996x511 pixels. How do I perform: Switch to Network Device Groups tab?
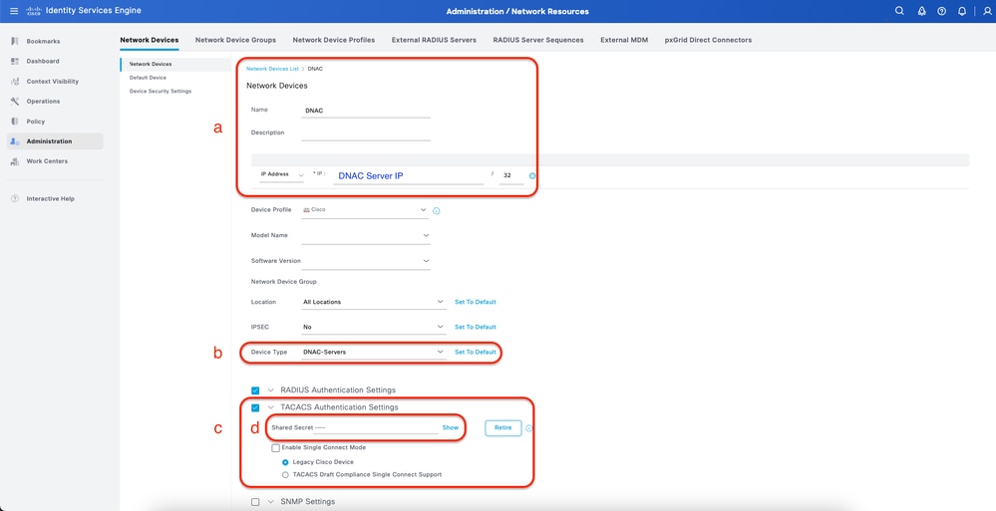coord(235,40)
